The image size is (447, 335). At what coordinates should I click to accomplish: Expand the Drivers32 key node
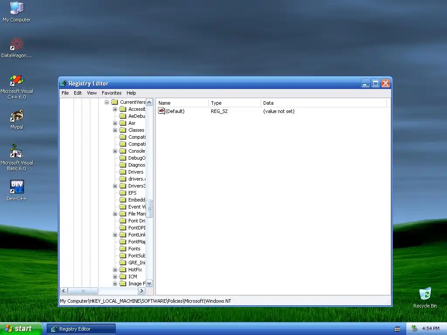coord(115,186)
